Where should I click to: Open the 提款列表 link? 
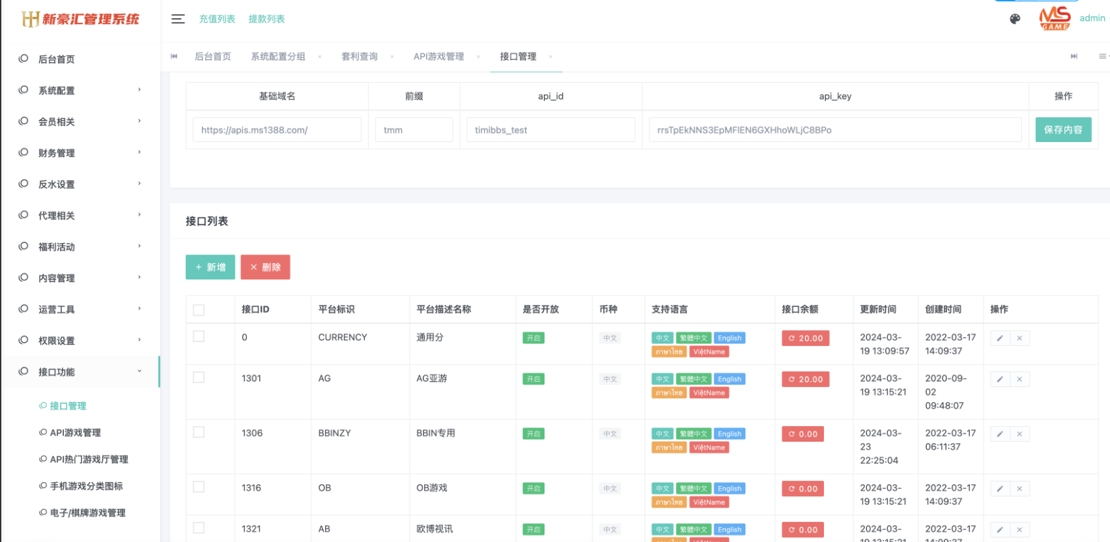267,19
